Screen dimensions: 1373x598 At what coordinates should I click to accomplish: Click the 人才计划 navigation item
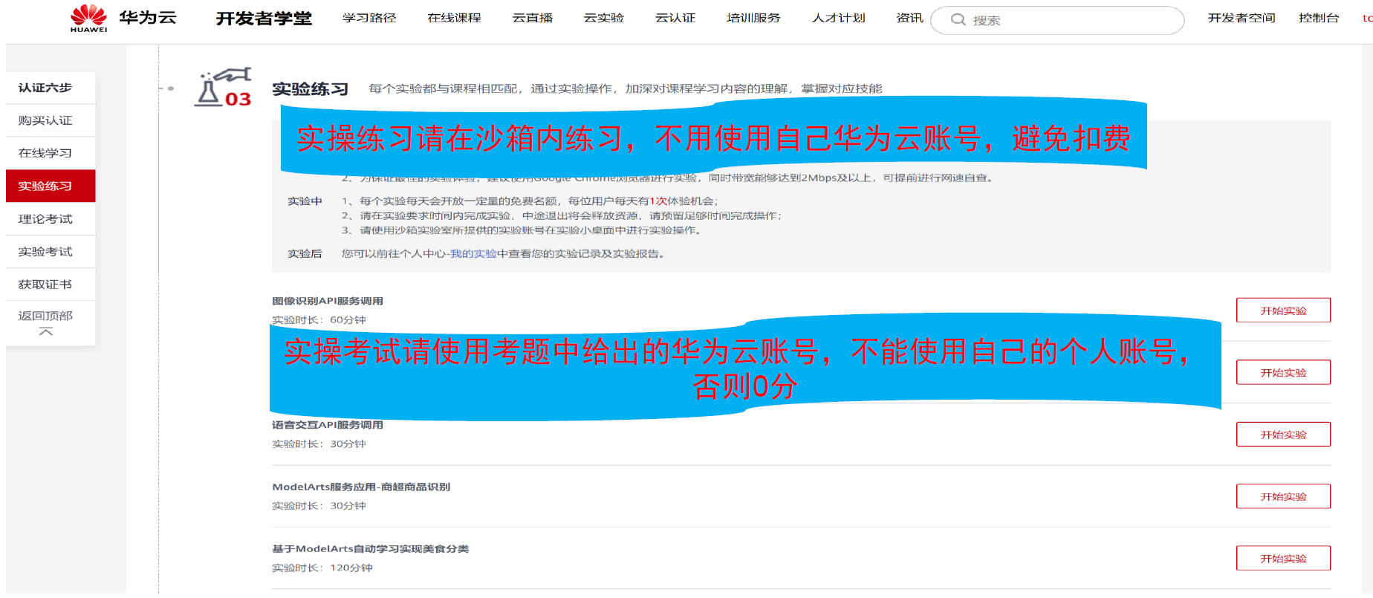[839, 18]
